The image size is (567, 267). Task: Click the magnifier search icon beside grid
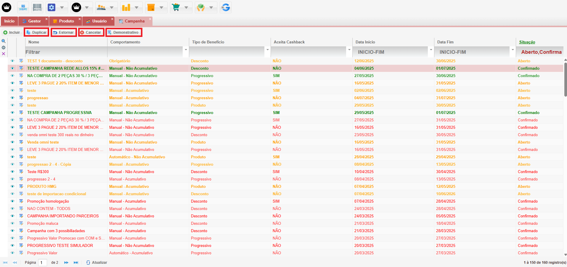[4, 41]
